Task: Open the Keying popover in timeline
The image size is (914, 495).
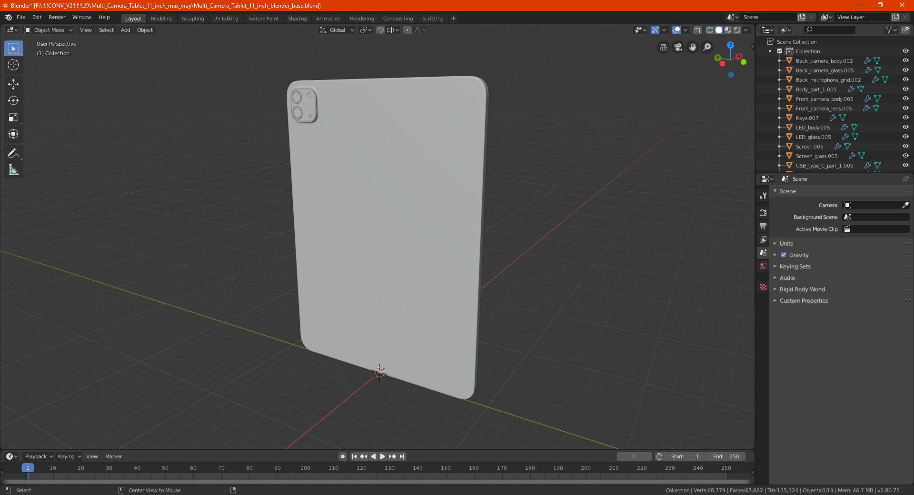Action: (69, 456)
